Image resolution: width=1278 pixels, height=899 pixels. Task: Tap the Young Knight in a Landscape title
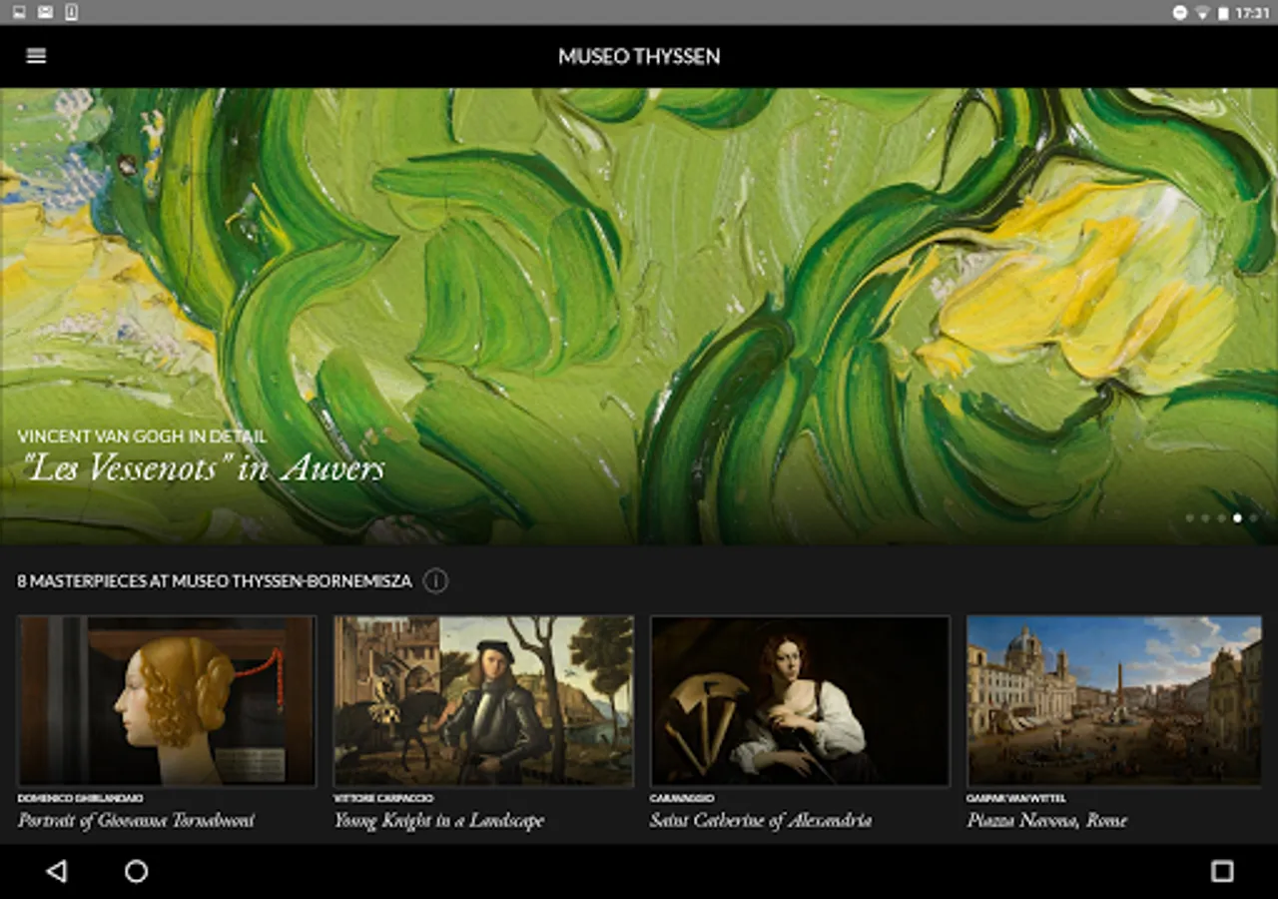[x=439, y=820]
